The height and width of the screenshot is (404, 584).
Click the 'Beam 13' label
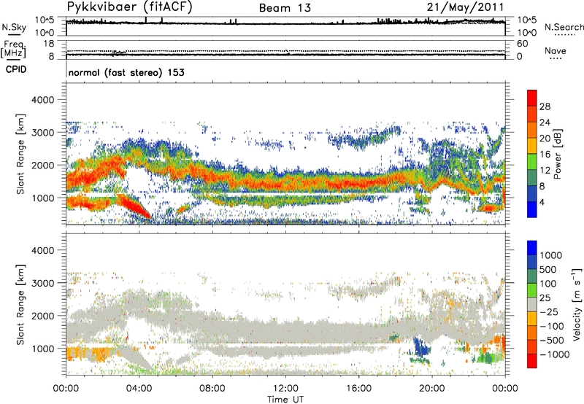click(x=285, y=8)
